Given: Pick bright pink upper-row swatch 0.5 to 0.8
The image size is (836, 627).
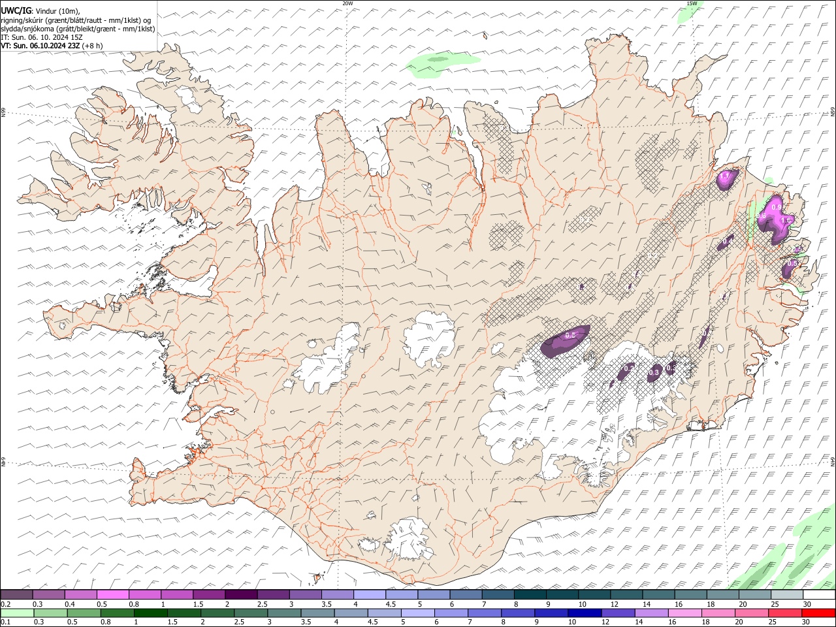Looking at the screenshot, I should [x=112, y=594].
